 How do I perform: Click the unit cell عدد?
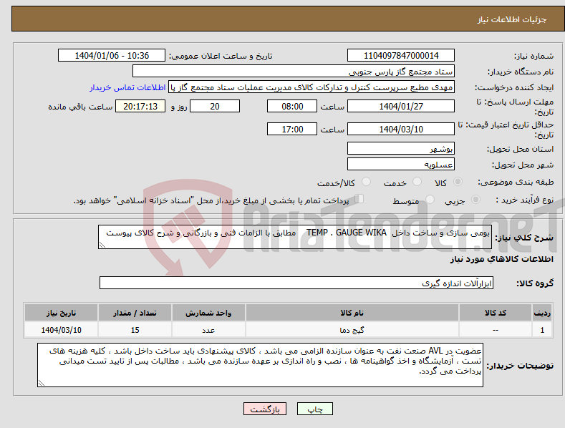(208, 330)
